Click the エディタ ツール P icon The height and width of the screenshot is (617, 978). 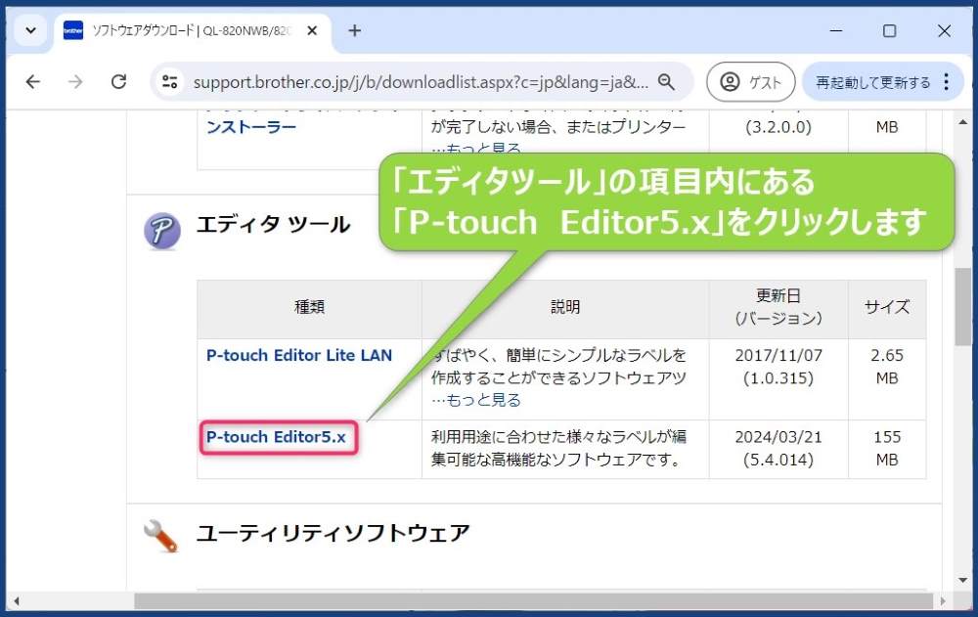(162, 230)
